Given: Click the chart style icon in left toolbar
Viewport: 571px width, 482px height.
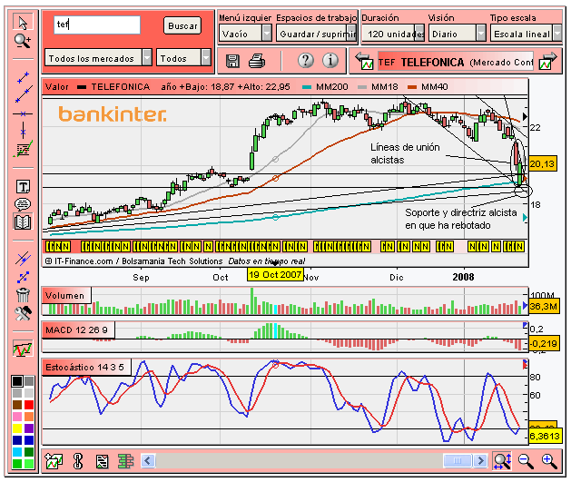Looking at the screenshot, I should pos(23,349).
